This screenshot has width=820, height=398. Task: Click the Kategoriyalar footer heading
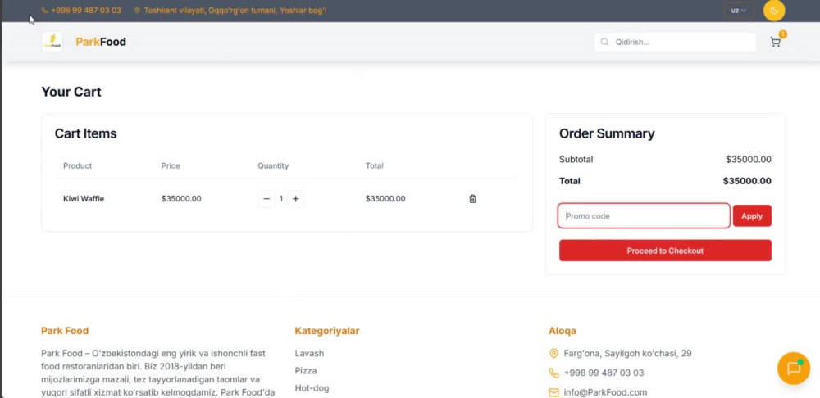click(327, 331)
